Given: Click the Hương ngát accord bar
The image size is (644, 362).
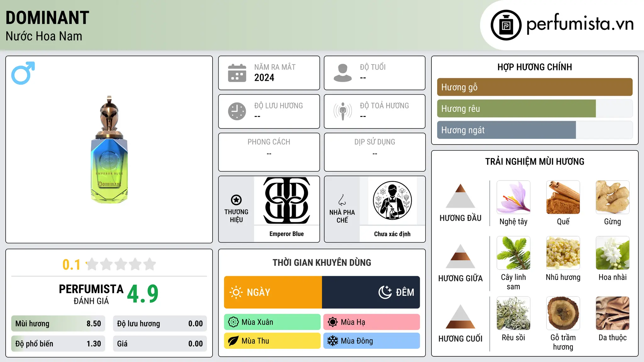Looking at the screenshot, I should (x=535, y=130).
